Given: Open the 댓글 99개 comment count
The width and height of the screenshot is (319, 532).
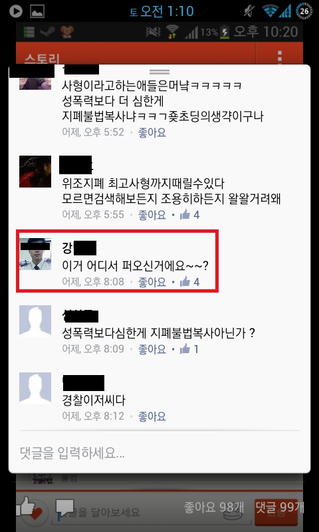Looking at the screenshot, I should 280,507.
